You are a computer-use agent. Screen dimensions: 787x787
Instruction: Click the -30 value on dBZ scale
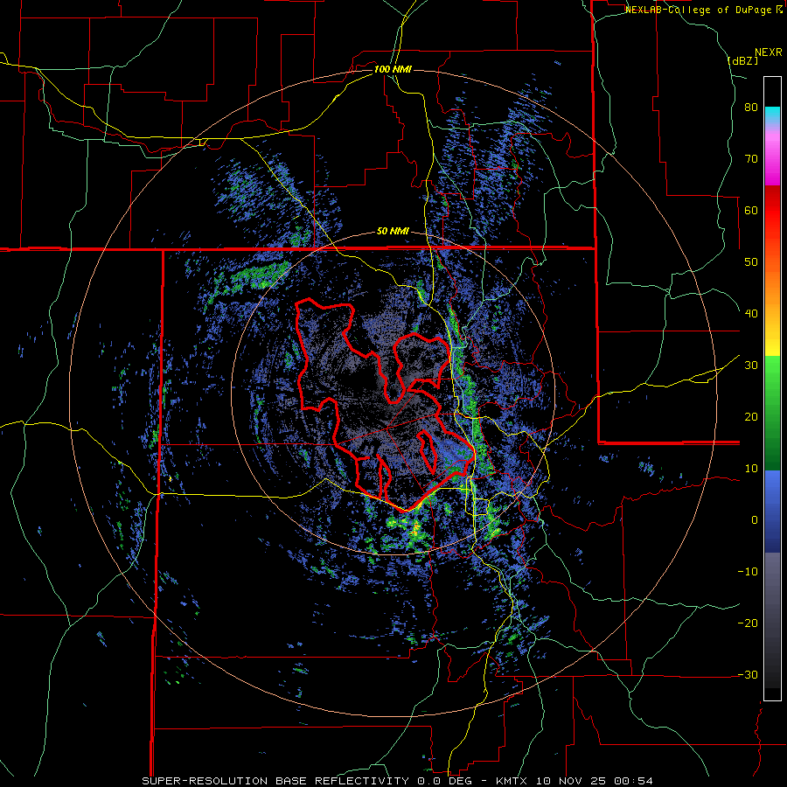tap(748, 674)
